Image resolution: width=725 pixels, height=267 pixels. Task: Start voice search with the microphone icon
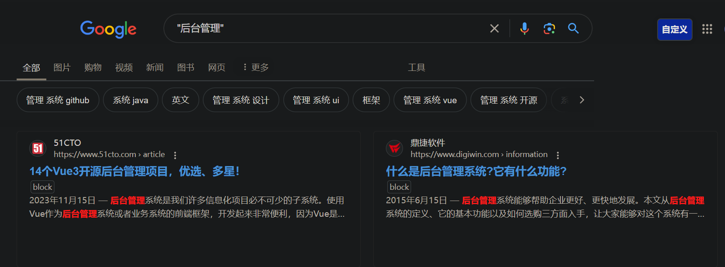(524, 29)
